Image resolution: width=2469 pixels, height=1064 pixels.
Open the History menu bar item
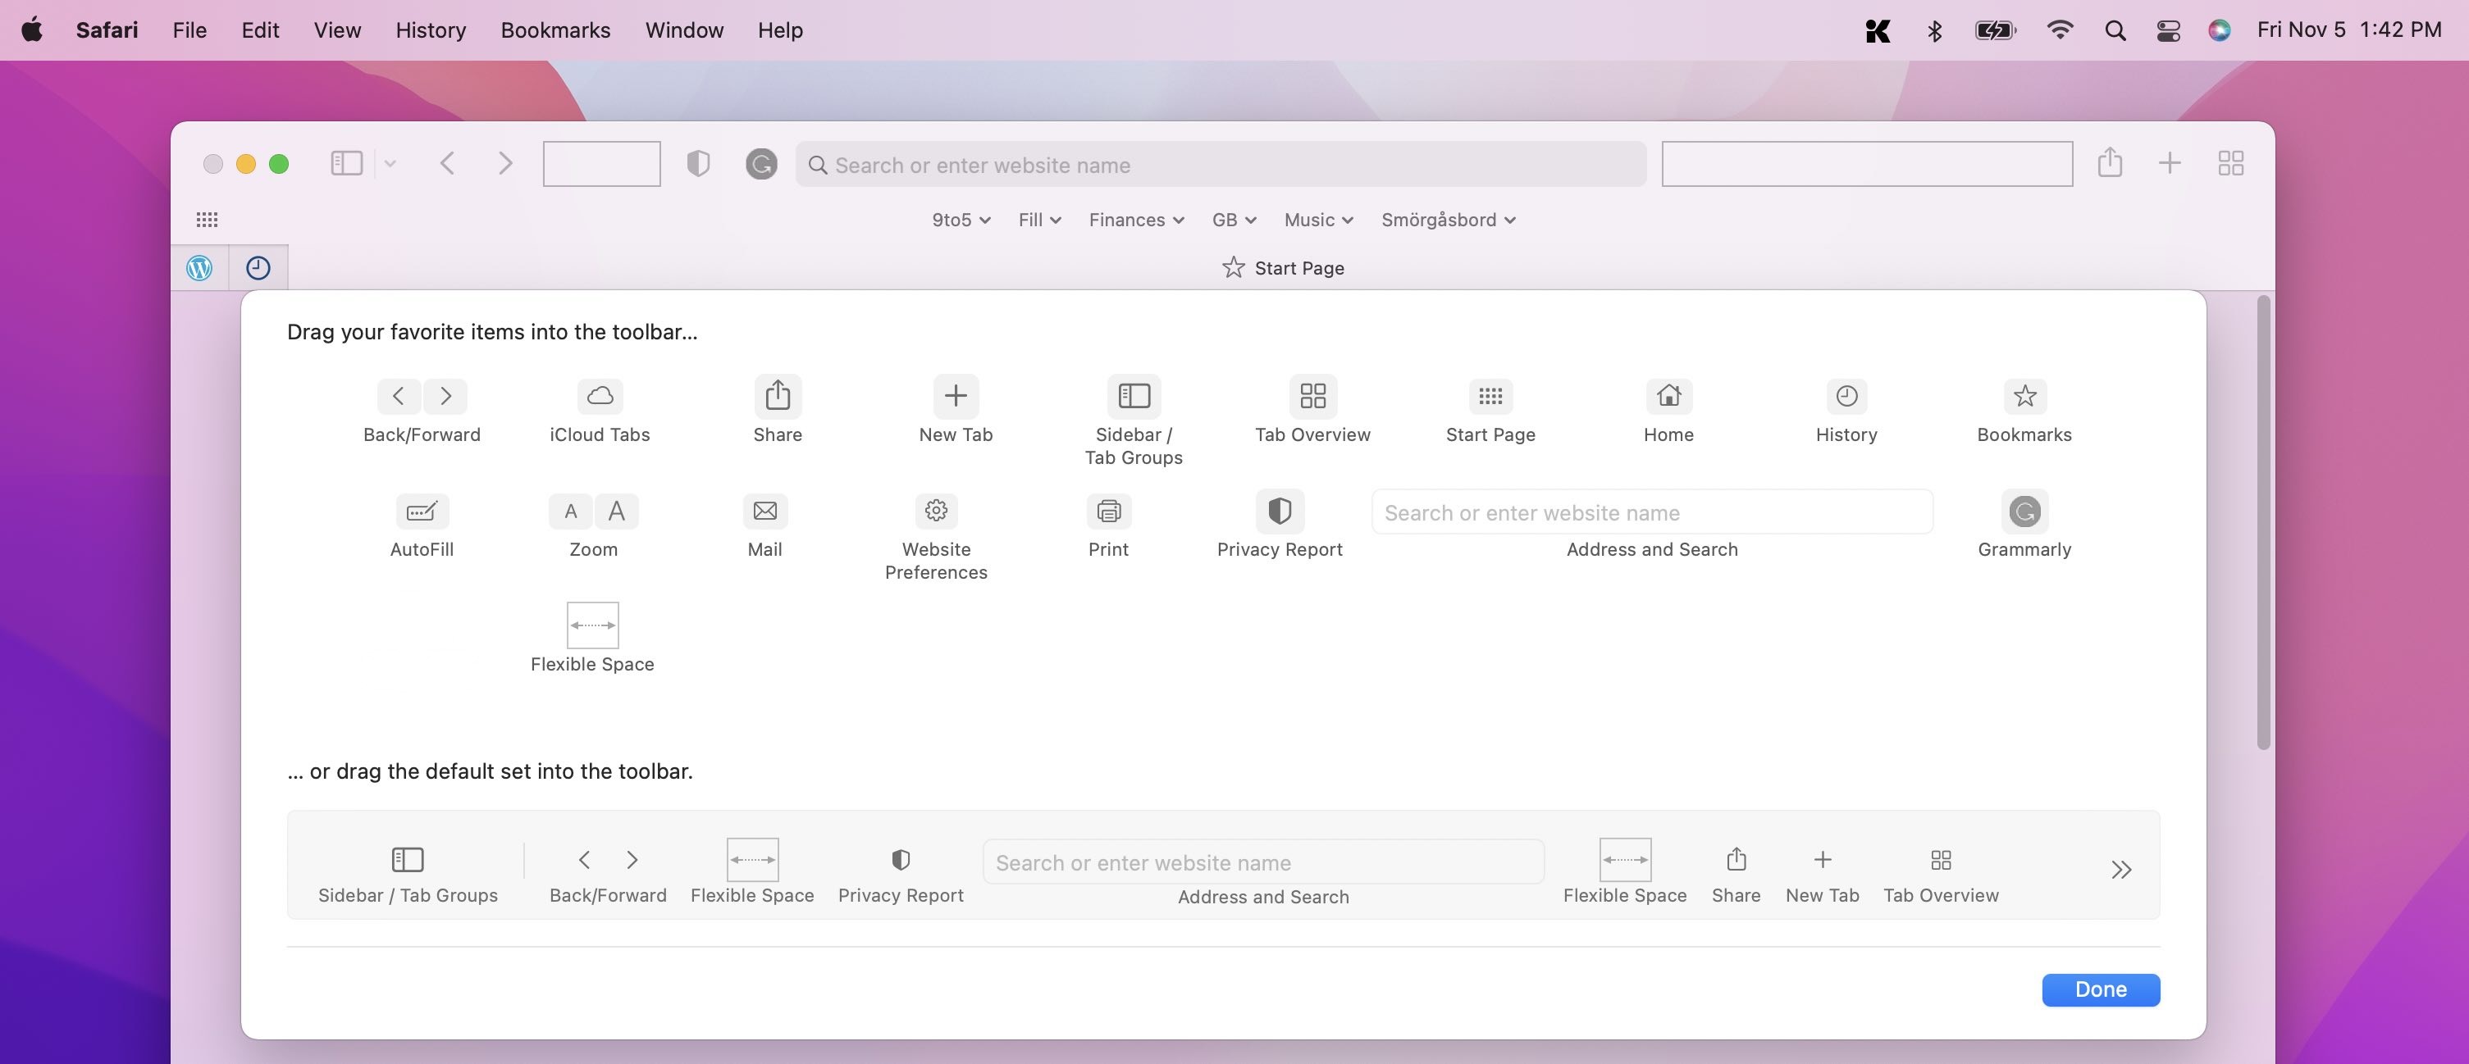click(430, 29)
